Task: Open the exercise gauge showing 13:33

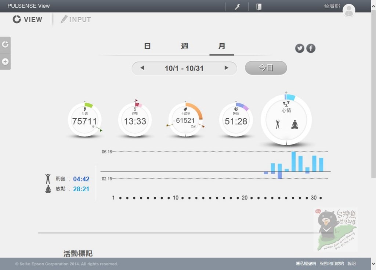Action: (135, 120)
